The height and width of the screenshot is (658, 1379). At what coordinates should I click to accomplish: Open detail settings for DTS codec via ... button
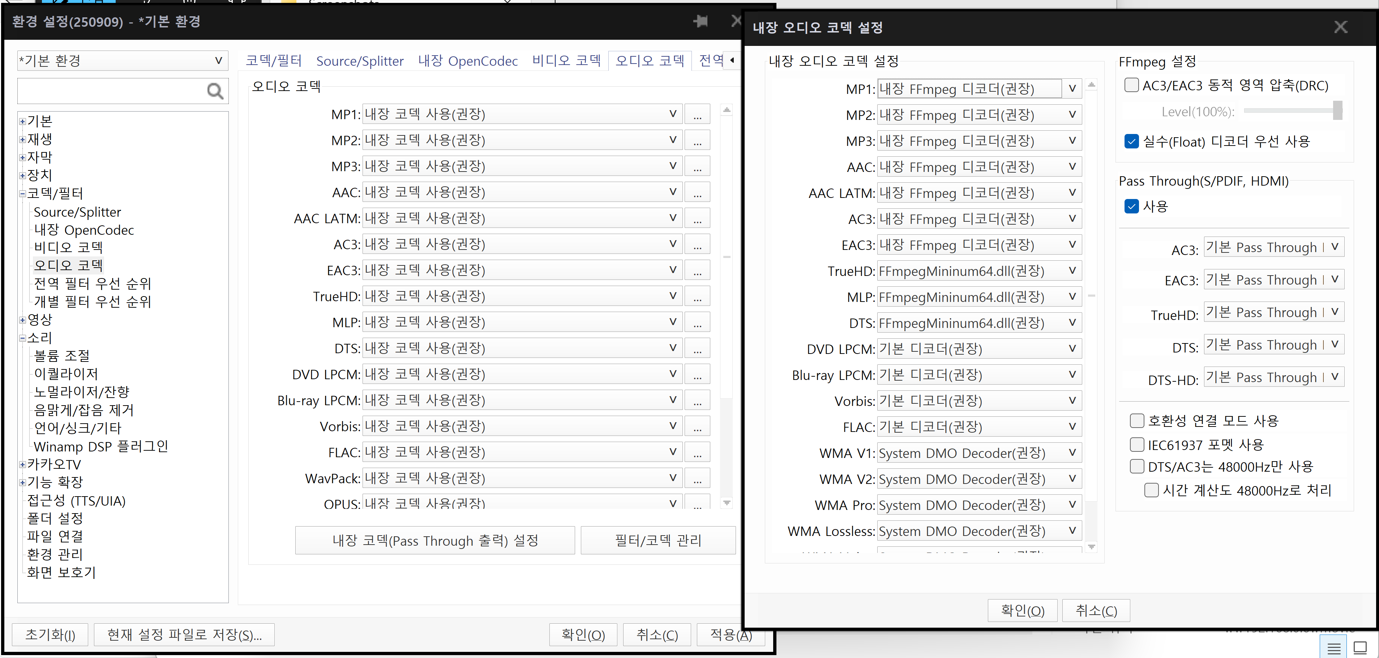(697, 348)
